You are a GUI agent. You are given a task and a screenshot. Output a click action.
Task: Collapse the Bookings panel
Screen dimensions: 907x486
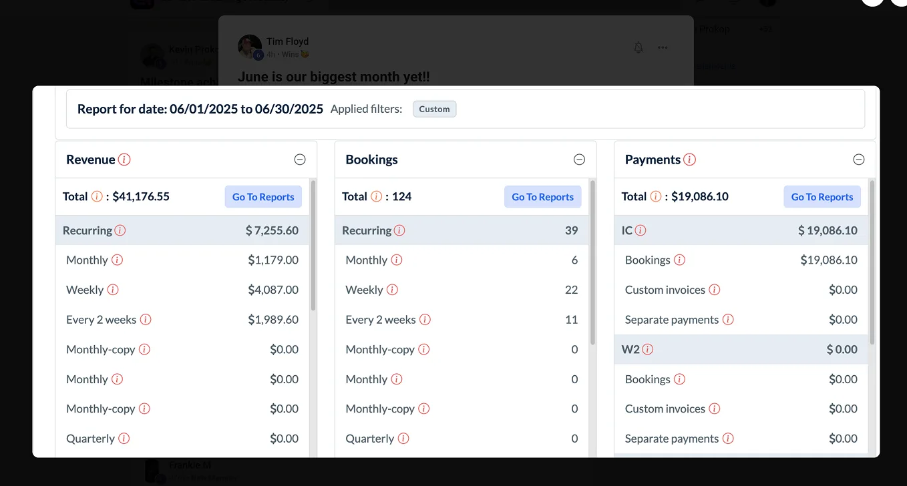point(579,160)
